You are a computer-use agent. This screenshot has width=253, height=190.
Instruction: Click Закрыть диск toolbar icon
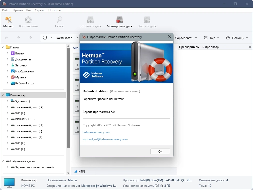pyautogui.click(x=147, y=20)
